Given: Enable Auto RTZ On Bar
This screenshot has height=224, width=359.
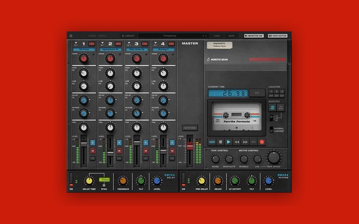Looking at the screenshot, I should 280,108.
